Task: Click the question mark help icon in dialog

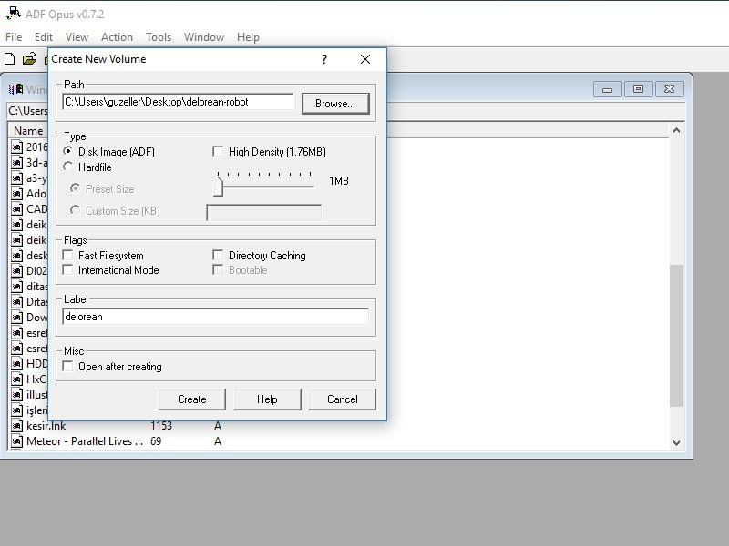Action: [x=324, y=59]
